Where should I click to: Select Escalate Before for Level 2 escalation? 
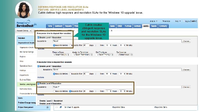(x=54, y=91)
